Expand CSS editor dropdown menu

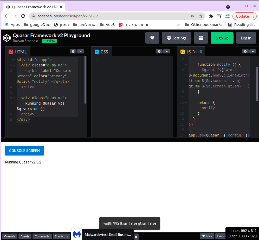pyautogui.click(x=167, y=51)
